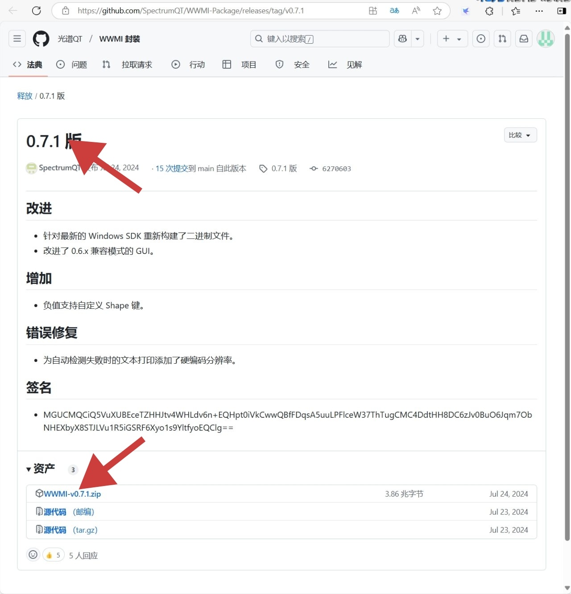Switch to the 安全 security tab
The image size is (571, 594).
point(293,65)
